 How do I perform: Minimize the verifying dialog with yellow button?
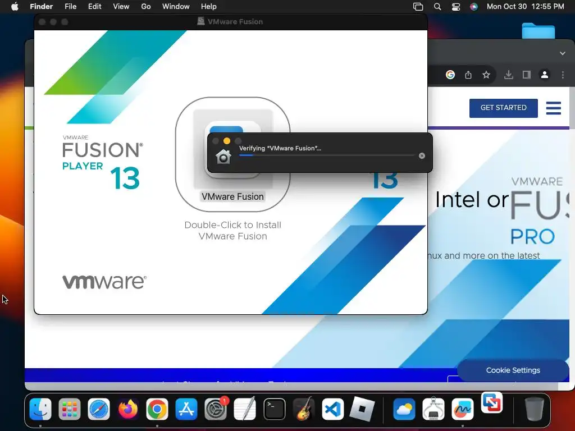tap(227, 141)
